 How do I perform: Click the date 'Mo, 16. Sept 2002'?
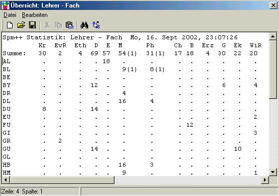[x=164, y=37]
